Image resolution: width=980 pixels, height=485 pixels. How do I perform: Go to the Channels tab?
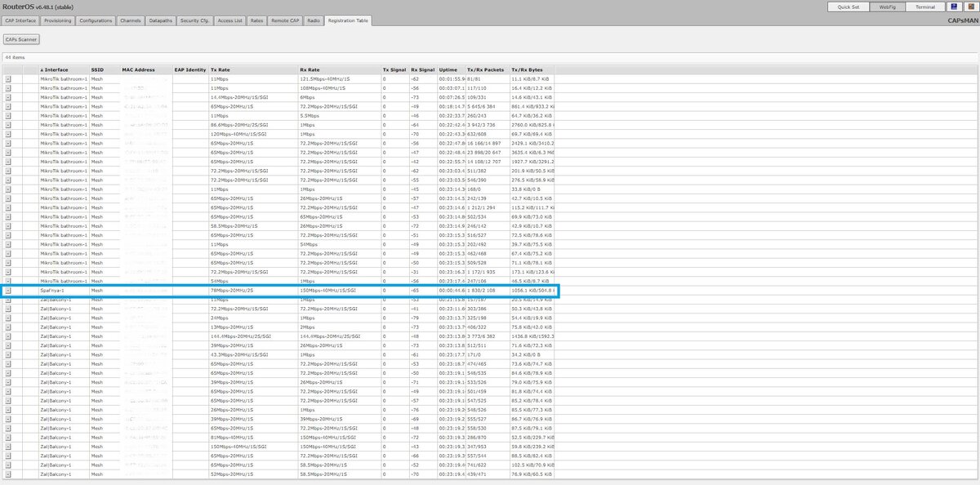[x=131, y=20]
